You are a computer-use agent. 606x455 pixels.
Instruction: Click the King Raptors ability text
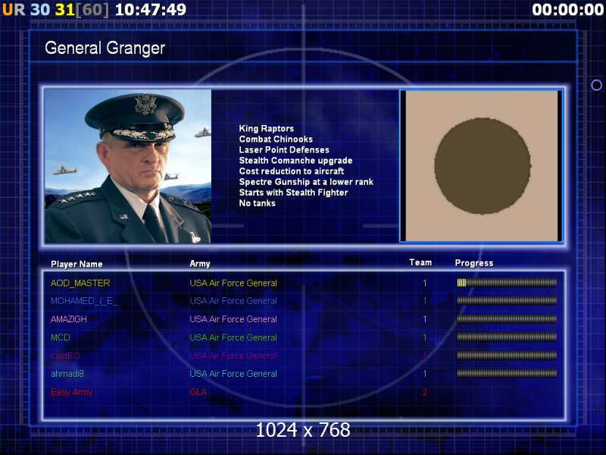[267, 128]
